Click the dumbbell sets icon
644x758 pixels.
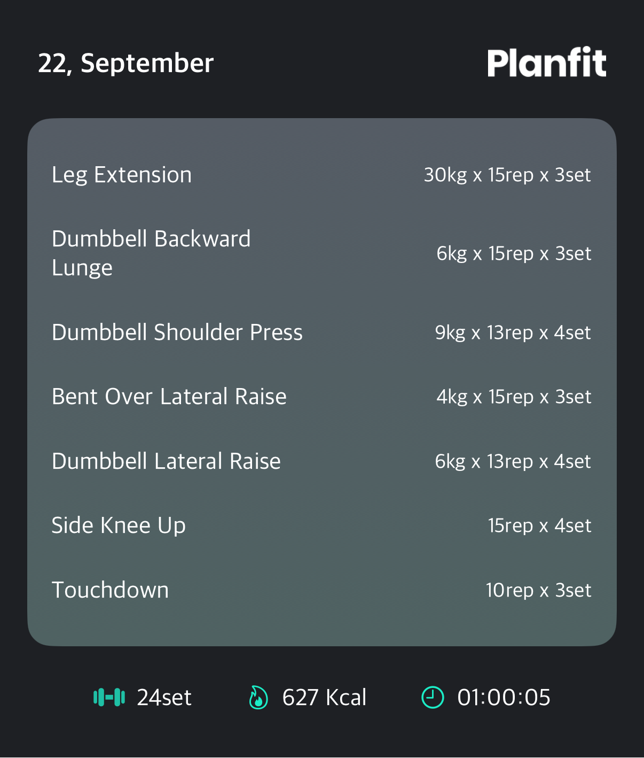(x=109, y=697)
